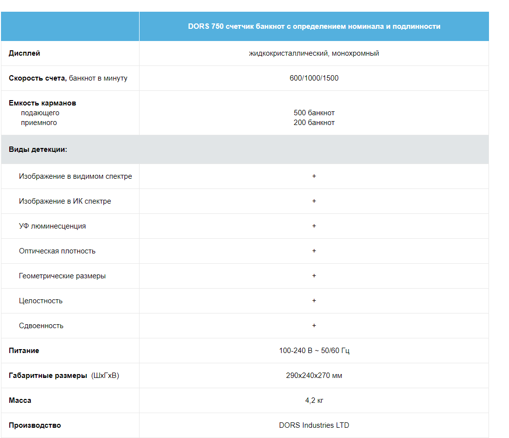
Task: Select the '500 банкнот' value
Action: (x=314, y=113)
